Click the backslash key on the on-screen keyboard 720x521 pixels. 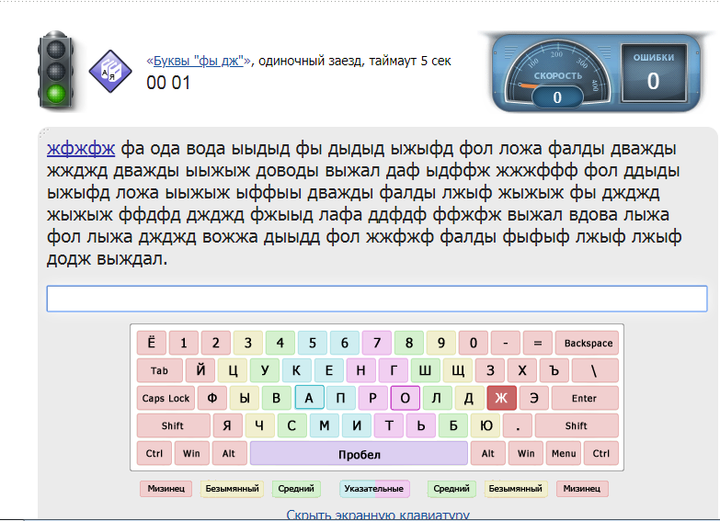[x=595, y=370]
